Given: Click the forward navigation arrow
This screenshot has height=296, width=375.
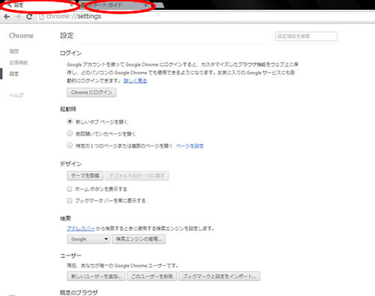Looking at the screenshot, I should click(x=18, y=16).
